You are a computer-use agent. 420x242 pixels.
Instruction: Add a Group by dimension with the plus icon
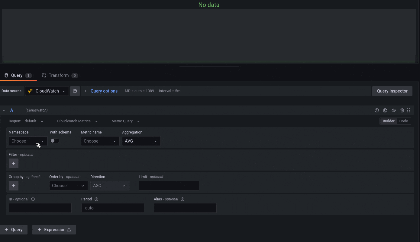[x=13, y=186]
